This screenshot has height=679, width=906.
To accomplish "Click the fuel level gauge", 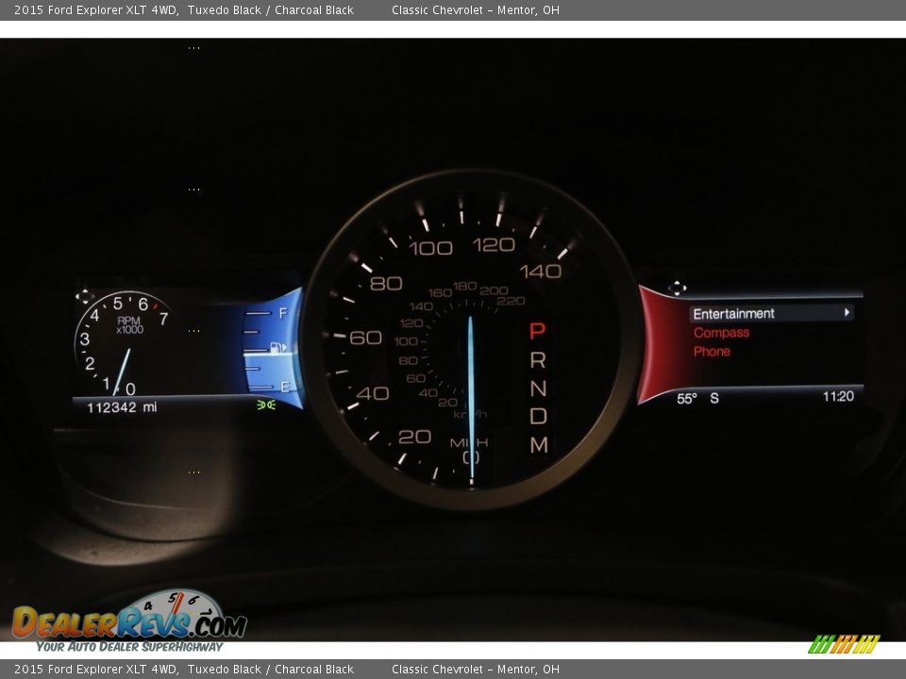I will tap(271, 350).
